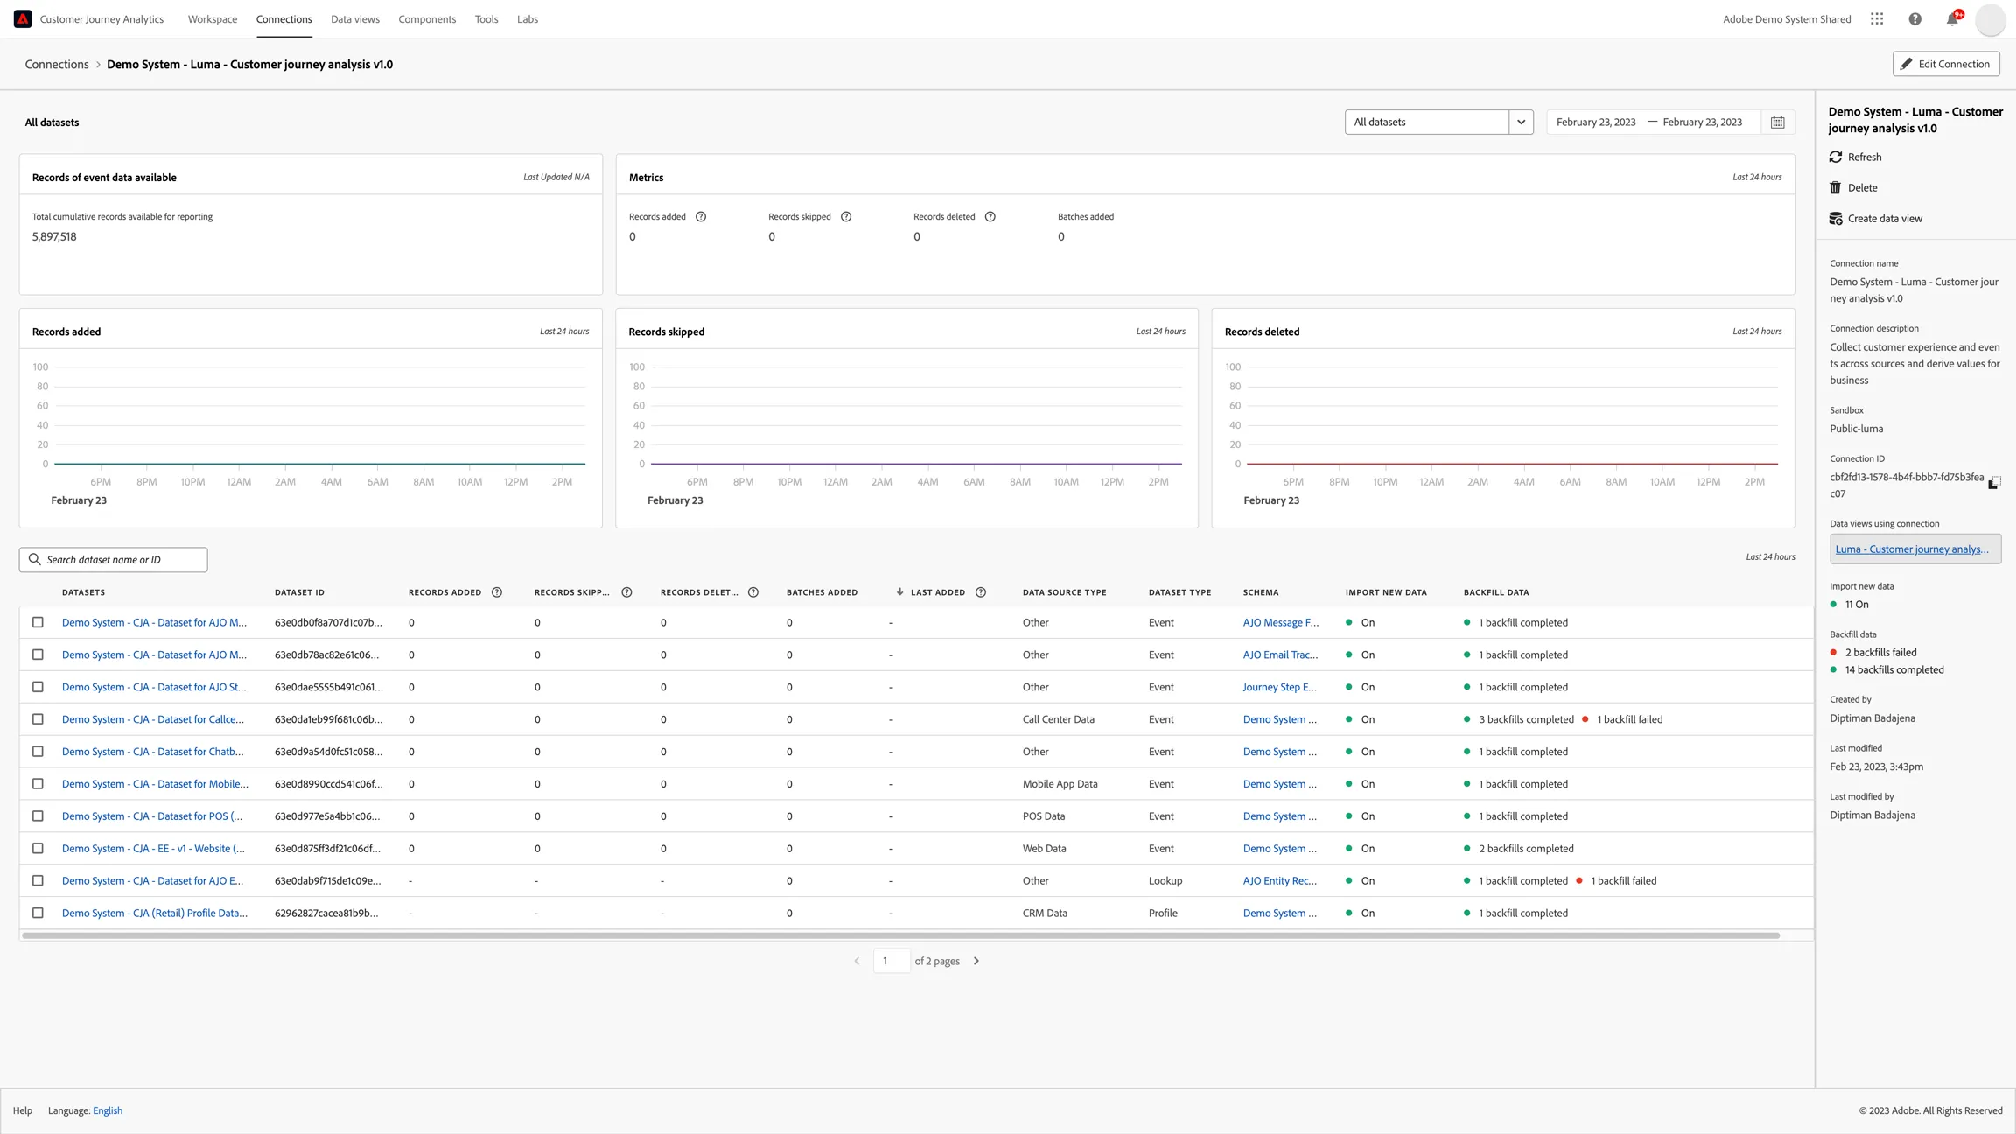Click the Edit Connection button

(1946, 64)
